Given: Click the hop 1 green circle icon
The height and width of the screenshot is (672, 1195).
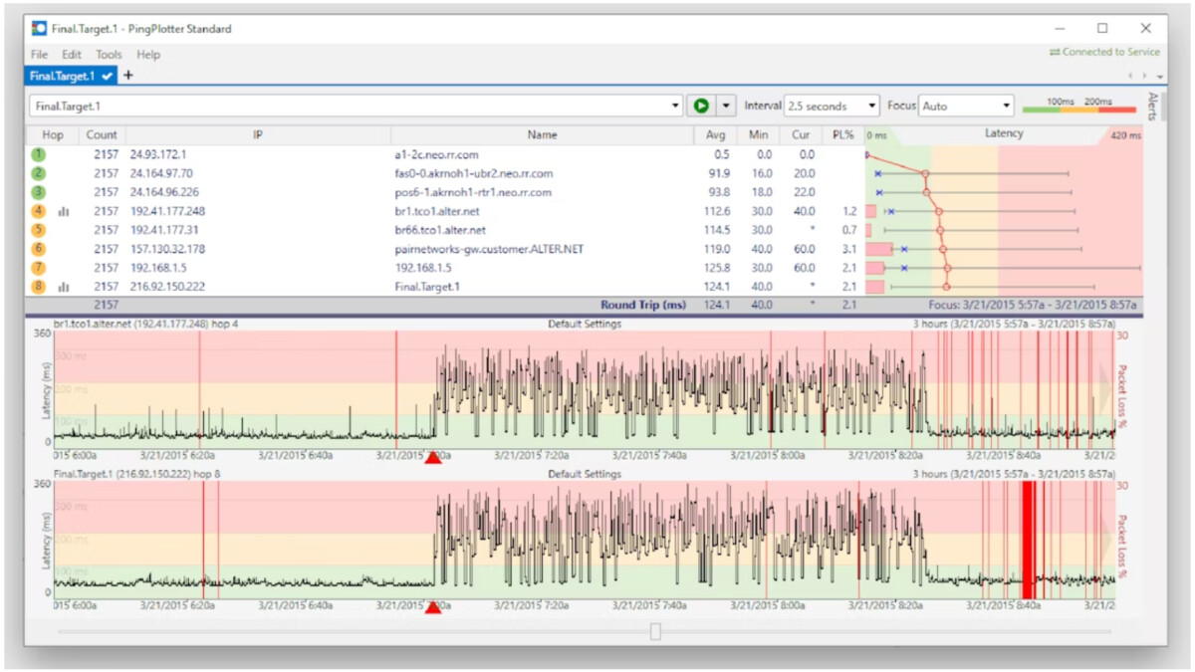Looking at the screenshot, I should tap(39, 154).
